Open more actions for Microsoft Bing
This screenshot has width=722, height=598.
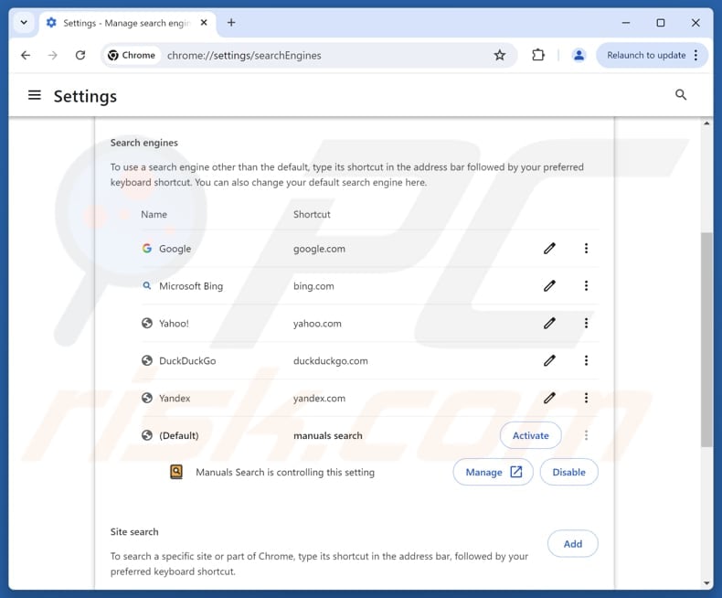(x=586, y=285)
